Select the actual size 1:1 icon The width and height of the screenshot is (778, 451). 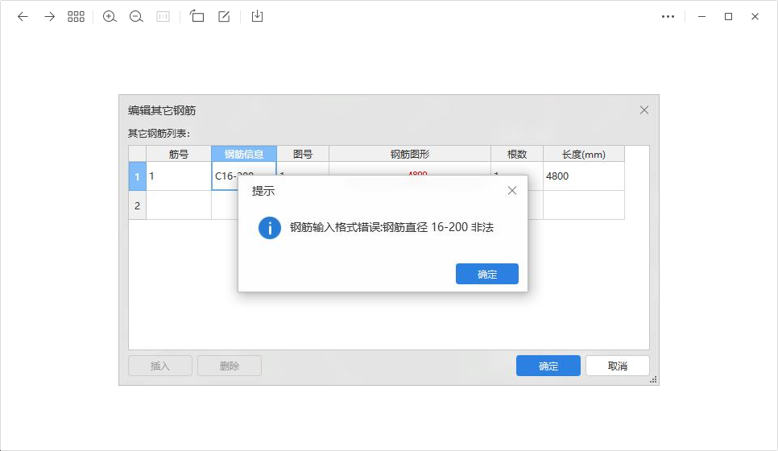[163, 16]
